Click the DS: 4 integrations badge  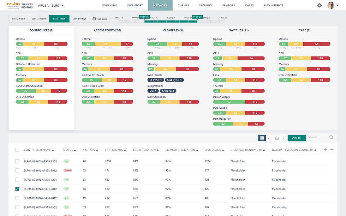click(153, 91)
